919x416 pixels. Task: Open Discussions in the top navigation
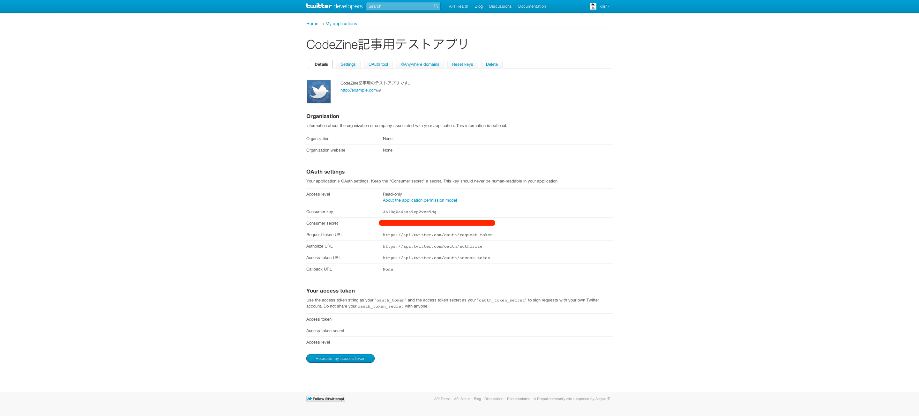click(500, 6)
